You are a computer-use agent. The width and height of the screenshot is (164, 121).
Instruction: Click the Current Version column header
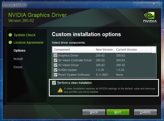[x=127, y=50]
